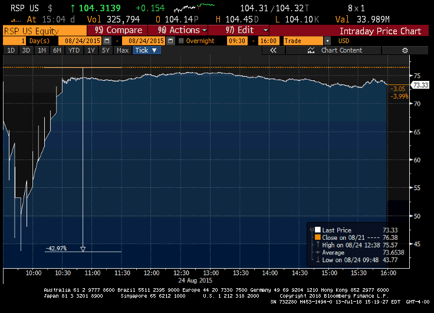Open the start date calendar picker icon
The width and height of the screenshot is (434, 313).
click(107, 41)
